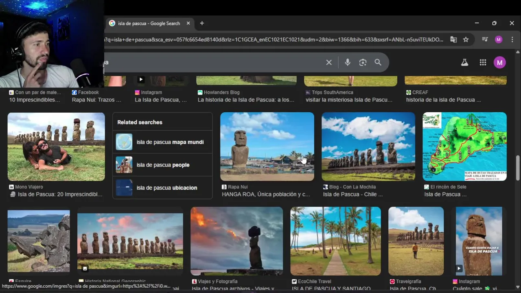Clear the search box with the X icon
521x293 pixels.
coord(329,62)
